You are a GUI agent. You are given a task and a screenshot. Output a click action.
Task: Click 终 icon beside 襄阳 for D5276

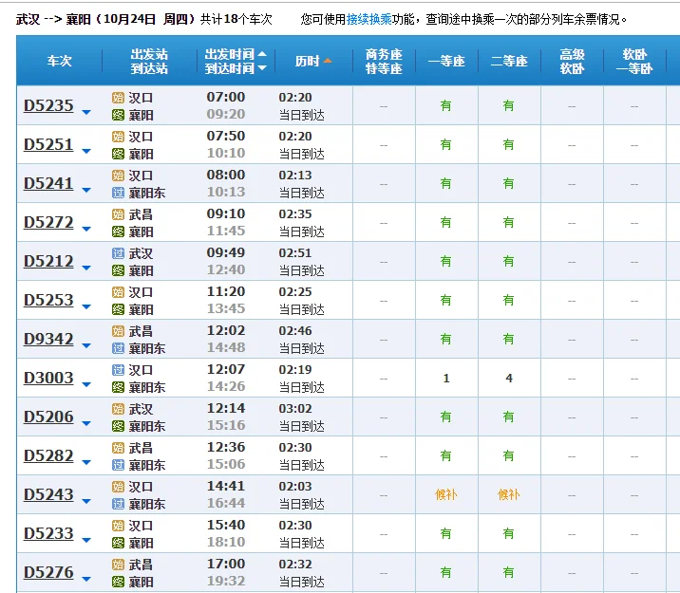118,582
